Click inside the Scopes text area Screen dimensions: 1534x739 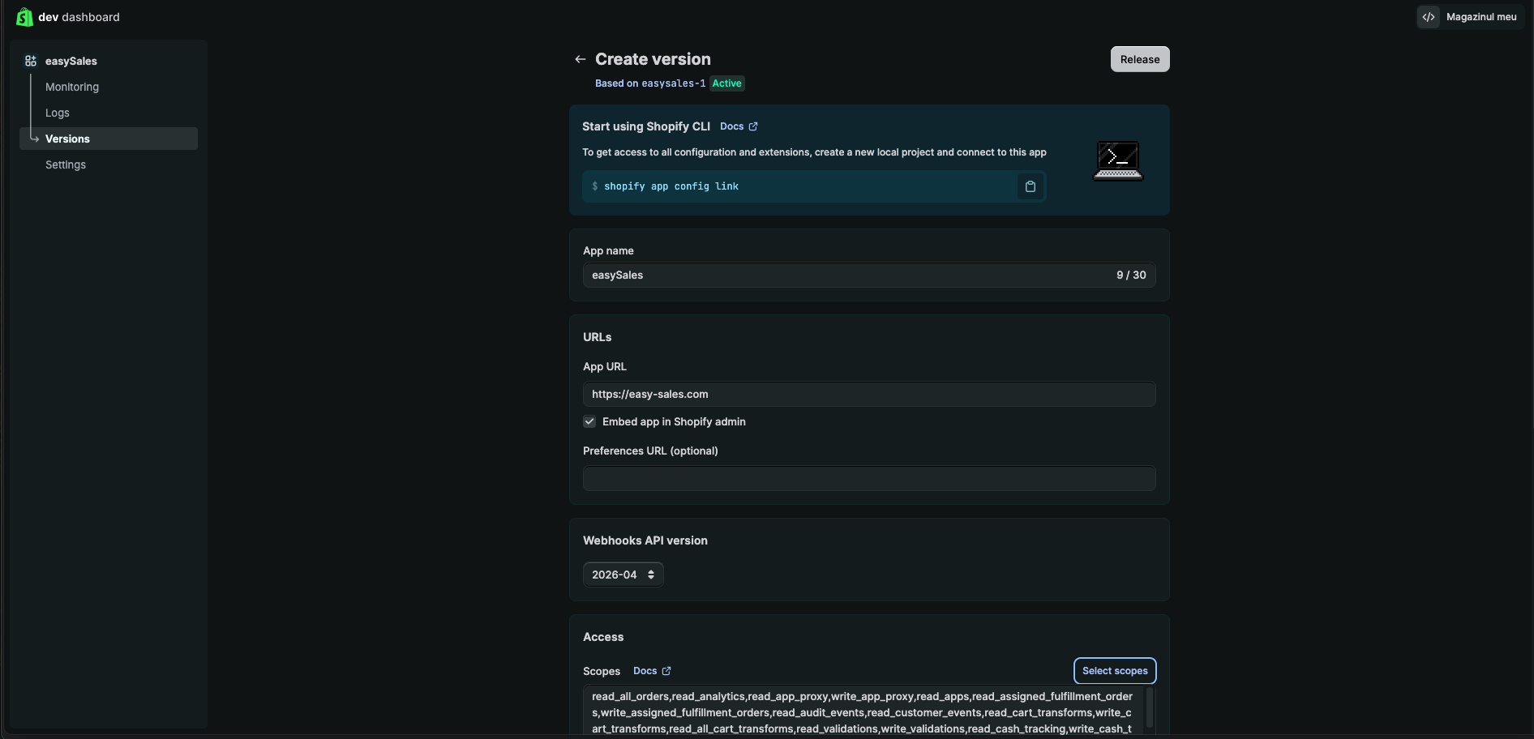click(863, 711)
